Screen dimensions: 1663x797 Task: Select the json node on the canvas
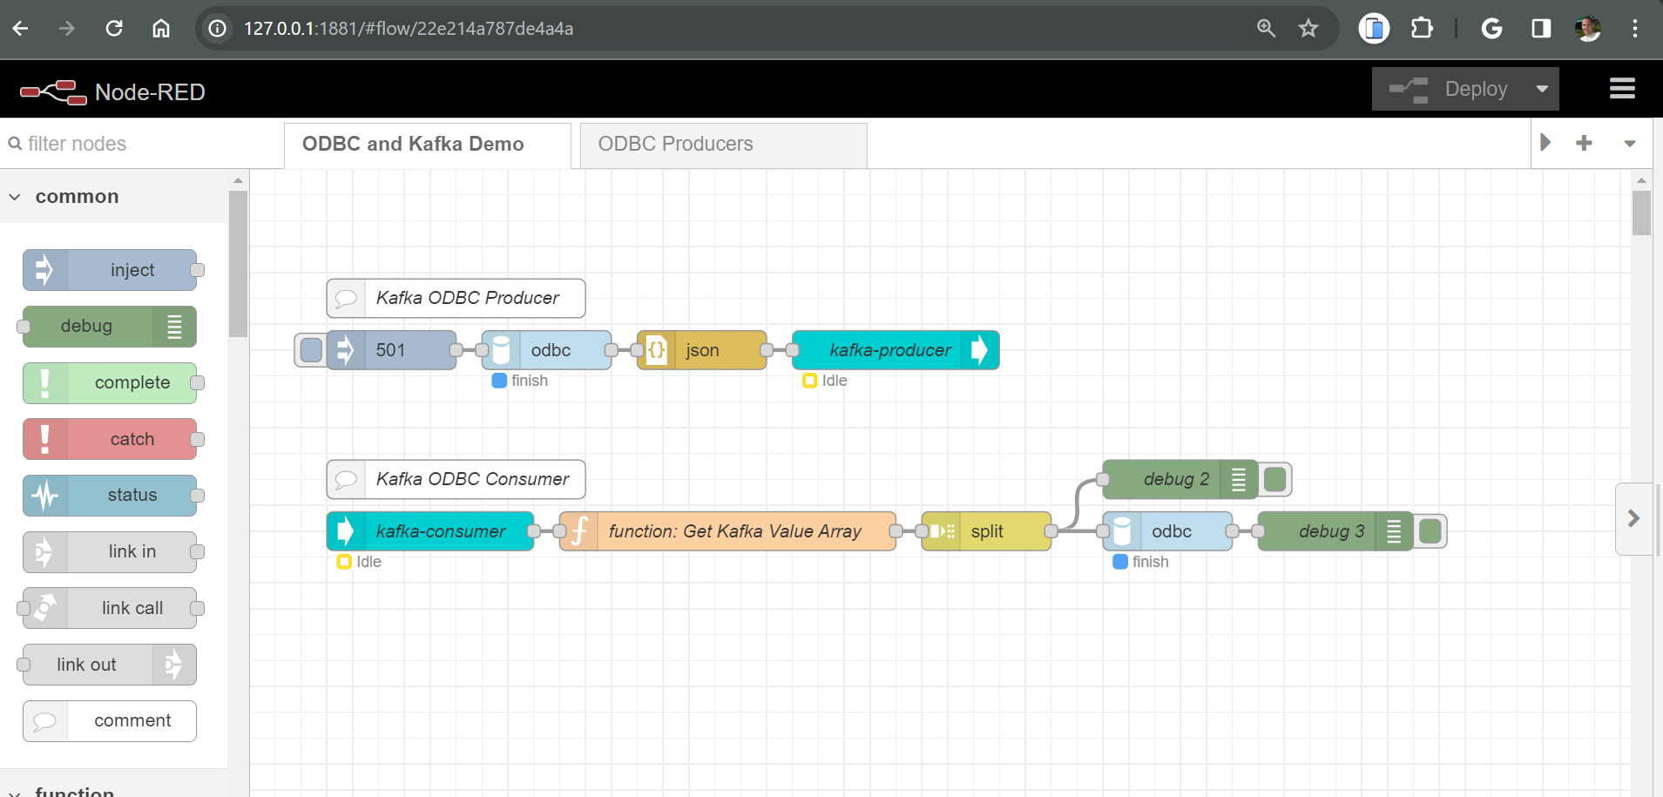point(702,350)
